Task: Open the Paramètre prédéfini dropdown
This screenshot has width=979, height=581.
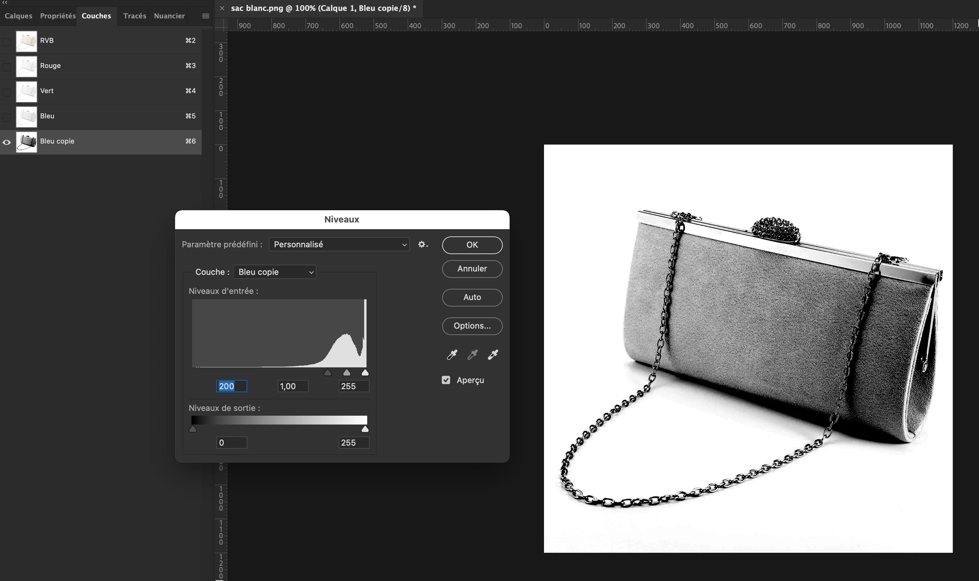Action: click(x=339, y=244)
